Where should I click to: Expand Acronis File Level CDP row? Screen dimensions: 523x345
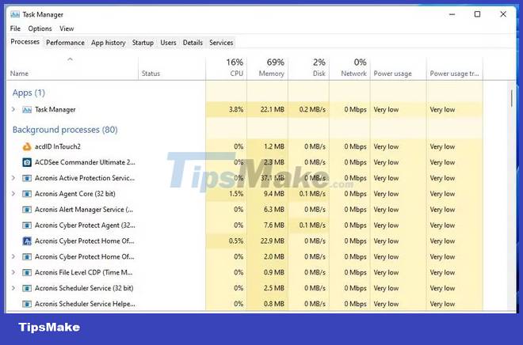[13, 272]
